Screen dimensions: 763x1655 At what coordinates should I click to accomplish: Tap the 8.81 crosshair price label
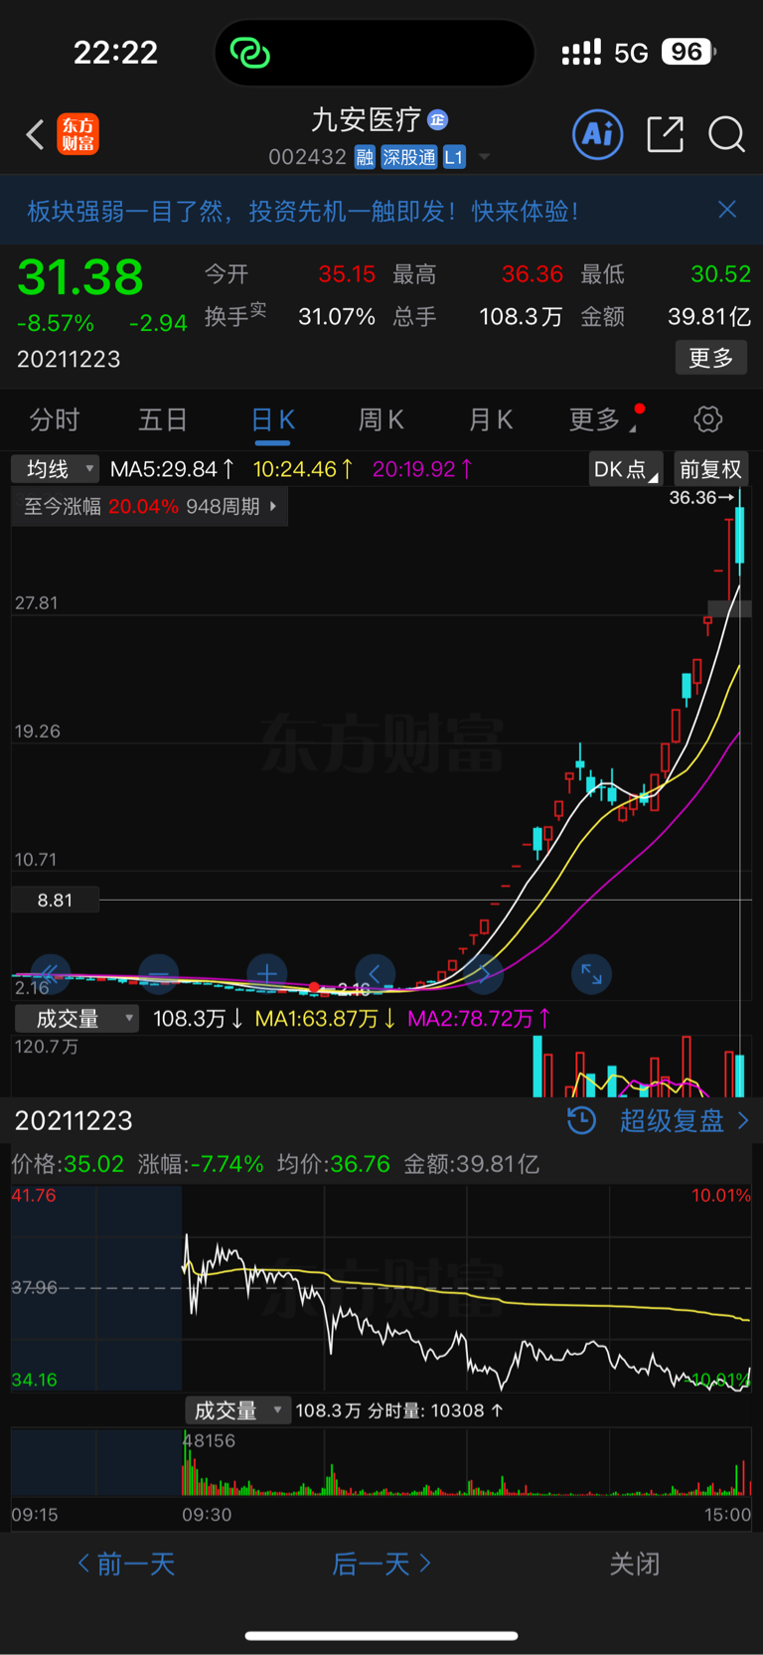[55, 901]
